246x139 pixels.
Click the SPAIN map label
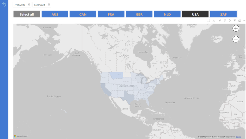tap(233, 86)
